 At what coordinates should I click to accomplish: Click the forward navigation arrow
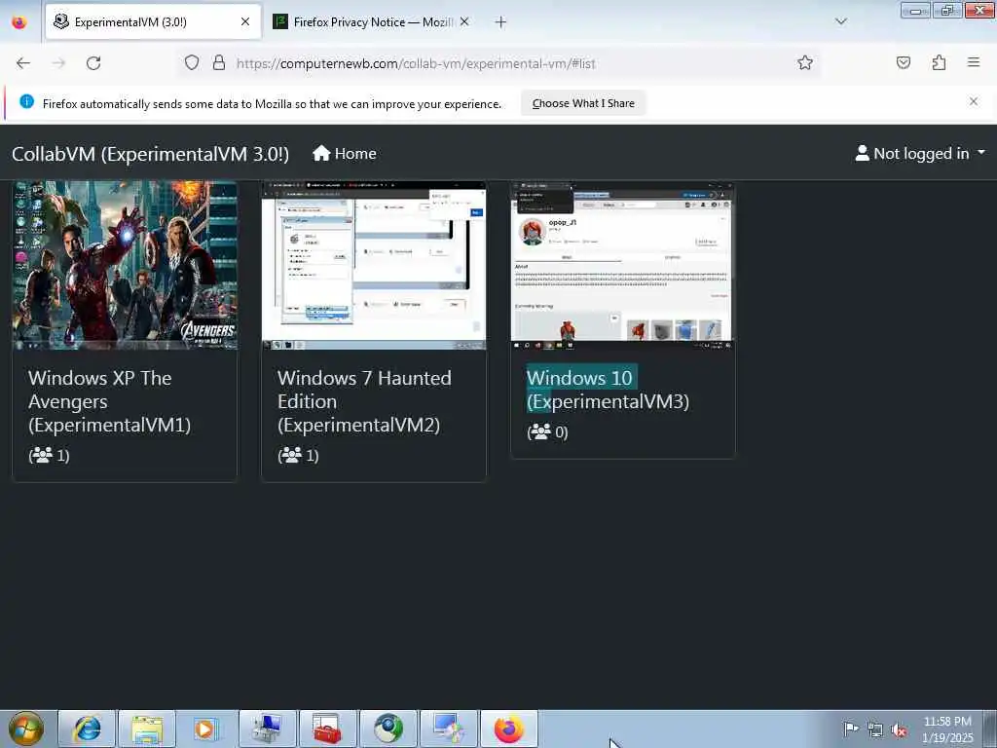coord(58,63)
